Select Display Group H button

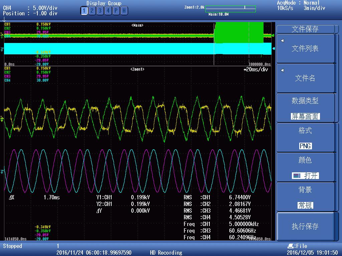124,11
